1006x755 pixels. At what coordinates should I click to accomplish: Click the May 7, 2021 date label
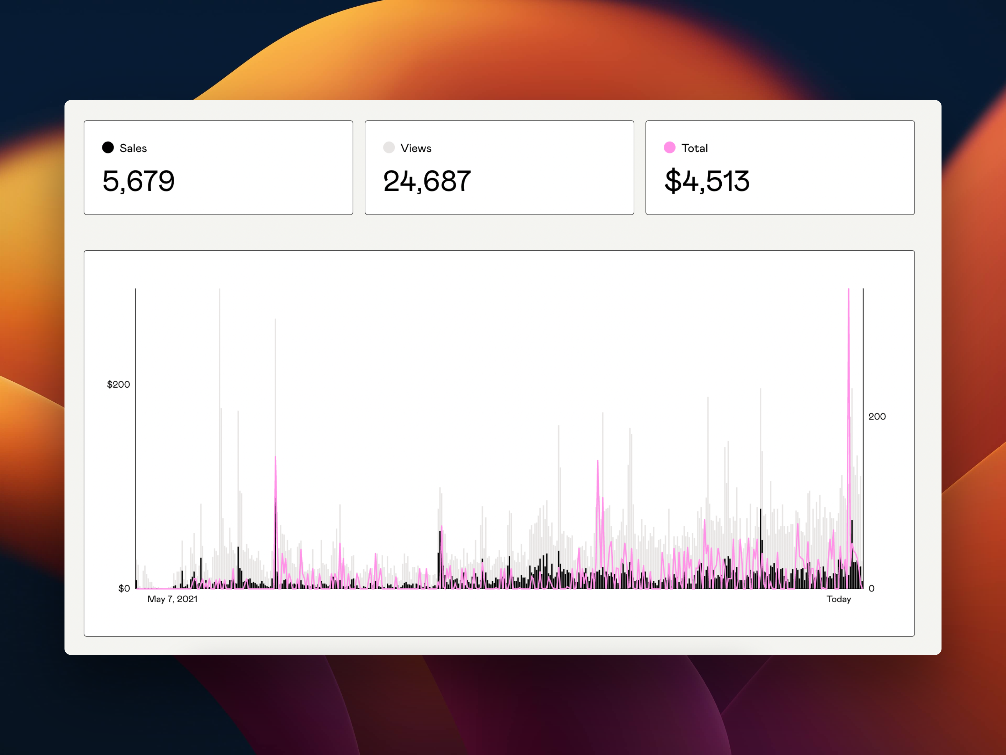[x=172, y=599]
